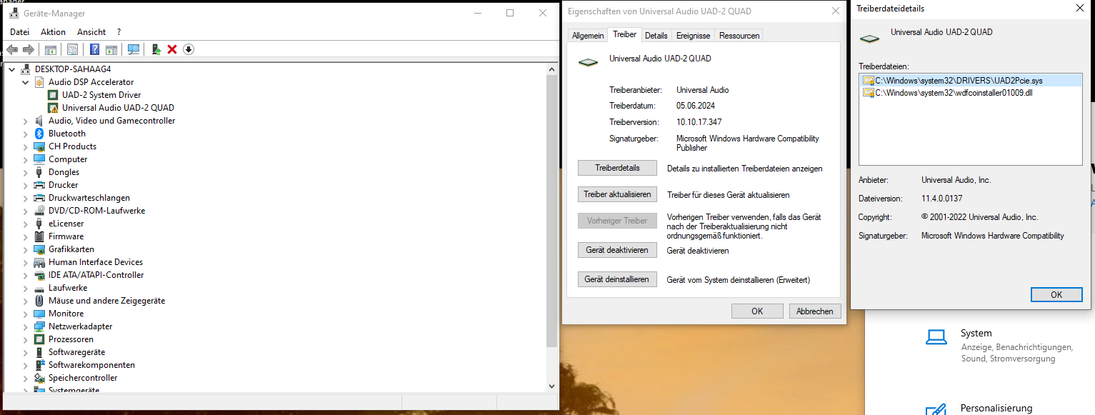
Task: Click the Back arrow in Geräte-Manager toolbar
Action: (12, 49)
